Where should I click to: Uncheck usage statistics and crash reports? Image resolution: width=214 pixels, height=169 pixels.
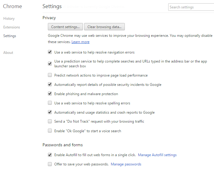pos(50,112)
